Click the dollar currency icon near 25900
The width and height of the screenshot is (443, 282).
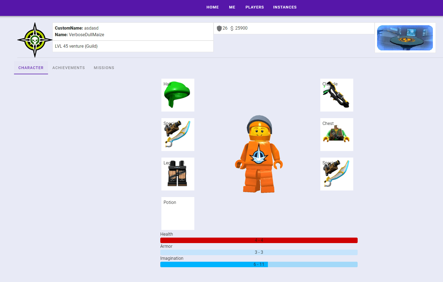(232, 28)
